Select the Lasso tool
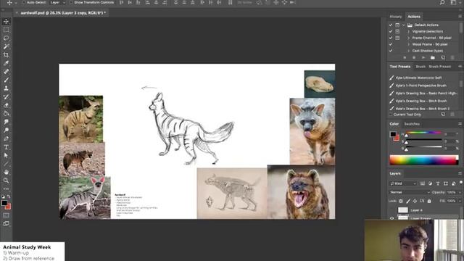The height and width of the screenshot is (261, 464). [6, 38]
